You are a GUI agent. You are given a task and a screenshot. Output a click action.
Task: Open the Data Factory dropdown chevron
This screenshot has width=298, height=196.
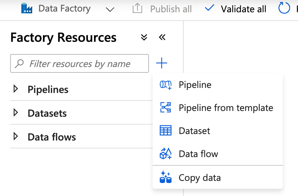[x=110, y=9]
